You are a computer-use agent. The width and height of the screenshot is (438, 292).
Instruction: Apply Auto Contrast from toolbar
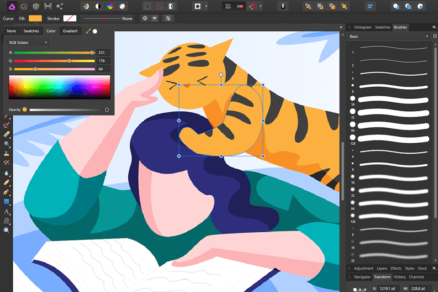(x=98, y=6)
